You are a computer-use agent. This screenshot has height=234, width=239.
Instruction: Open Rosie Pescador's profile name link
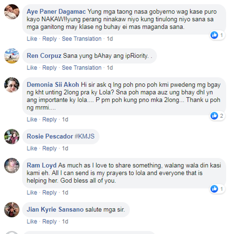click(50, 136)
